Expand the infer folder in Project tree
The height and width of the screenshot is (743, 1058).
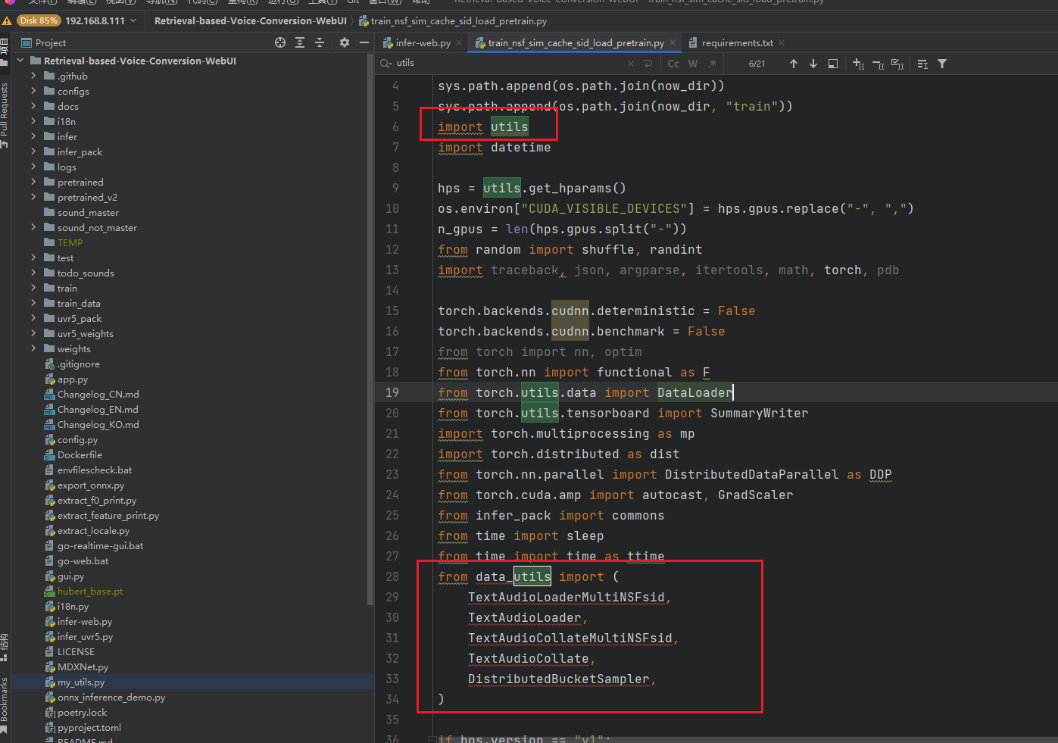tap(32, 136)
